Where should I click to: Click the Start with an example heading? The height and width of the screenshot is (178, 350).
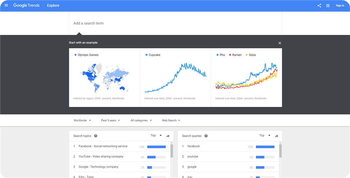tap(83, 42)
